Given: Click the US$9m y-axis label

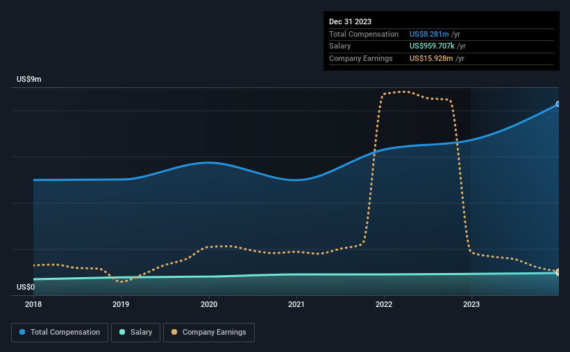Looking at the screenshot, I should [x=29, y=79].
